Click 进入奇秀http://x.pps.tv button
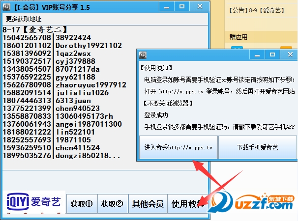The height and width of the screenshot is (221, 298). pos(179,147)
